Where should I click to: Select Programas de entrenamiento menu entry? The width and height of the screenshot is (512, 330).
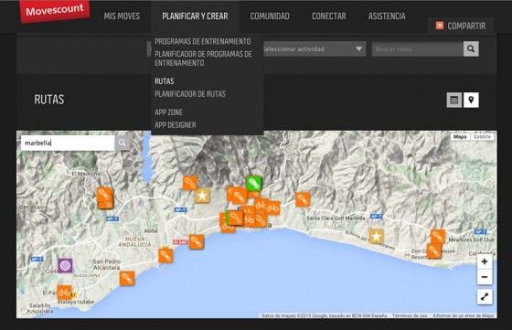203,41
